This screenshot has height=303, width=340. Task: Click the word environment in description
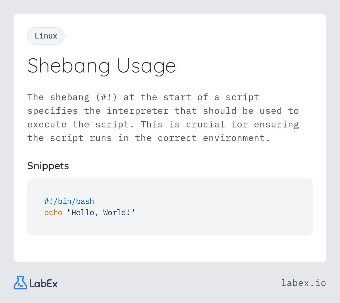(234, 138)
